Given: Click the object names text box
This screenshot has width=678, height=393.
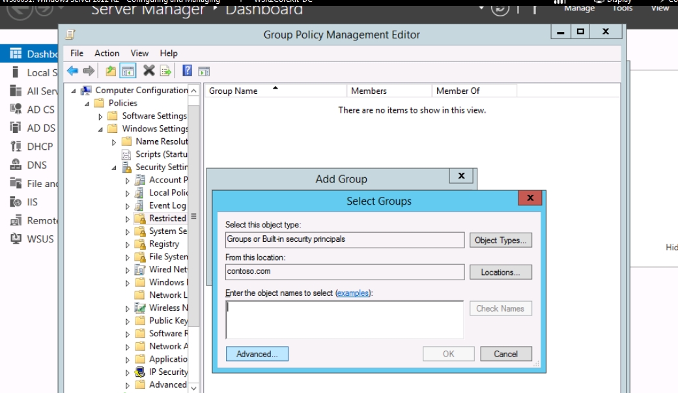Looking at the screenshot, I should pos(345,320).
